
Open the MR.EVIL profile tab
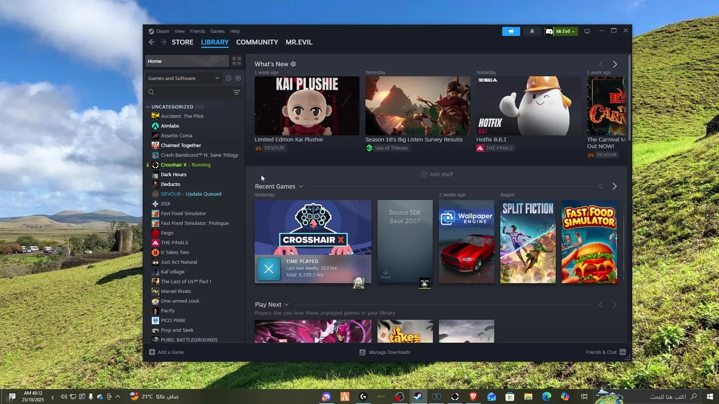click(299, 42)
